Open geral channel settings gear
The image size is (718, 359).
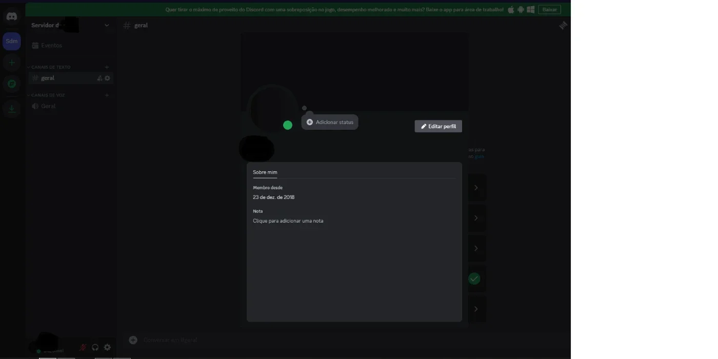[x=107, y=78]
